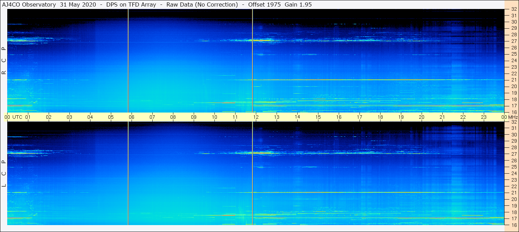
Task: Click the 07 hour tick on the time axis
Action: pos(152,117)
